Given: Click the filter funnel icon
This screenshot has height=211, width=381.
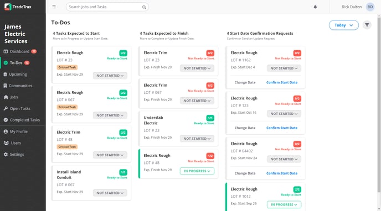Looking at the screenshot, I should 367,25.
